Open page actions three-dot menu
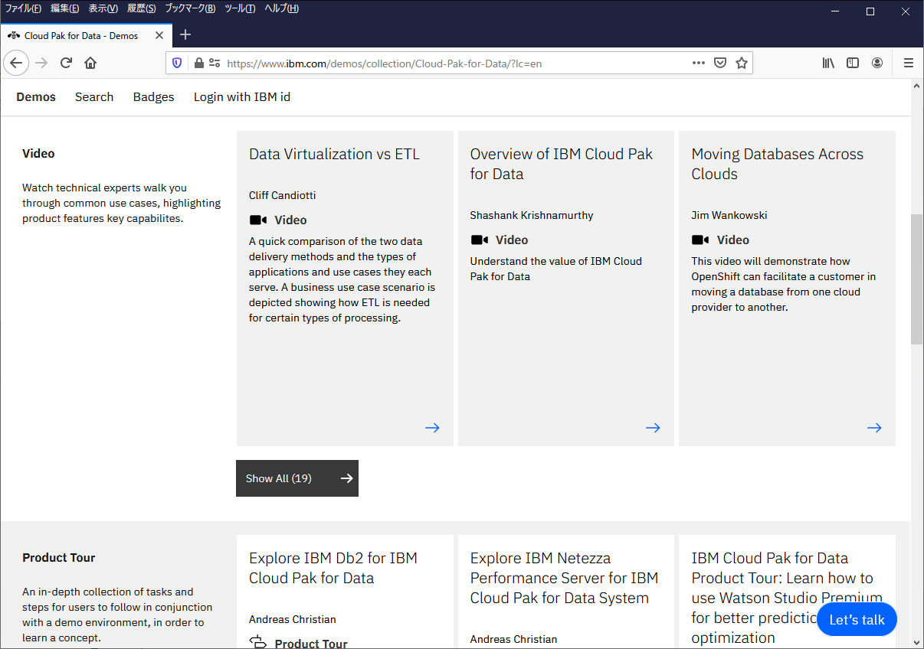The width and height of the screenshot is (924, 649). click(x=698, y=63)
